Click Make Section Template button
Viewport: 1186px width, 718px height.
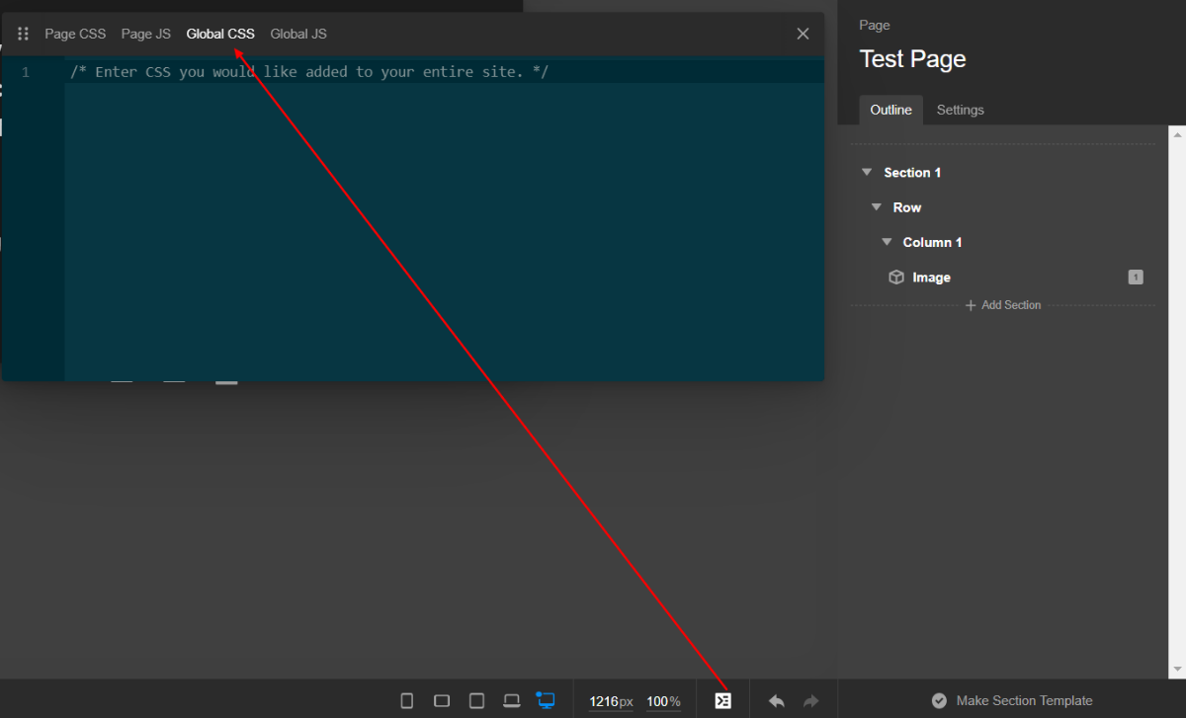tap(1013, 701)
